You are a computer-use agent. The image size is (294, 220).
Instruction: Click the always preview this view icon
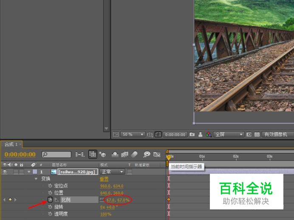(x=116, y=134)
